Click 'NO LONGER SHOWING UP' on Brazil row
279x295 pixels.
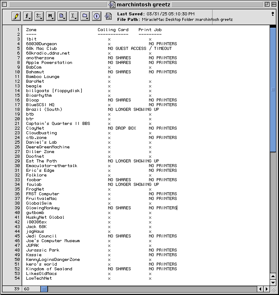[x=133, y=110]
